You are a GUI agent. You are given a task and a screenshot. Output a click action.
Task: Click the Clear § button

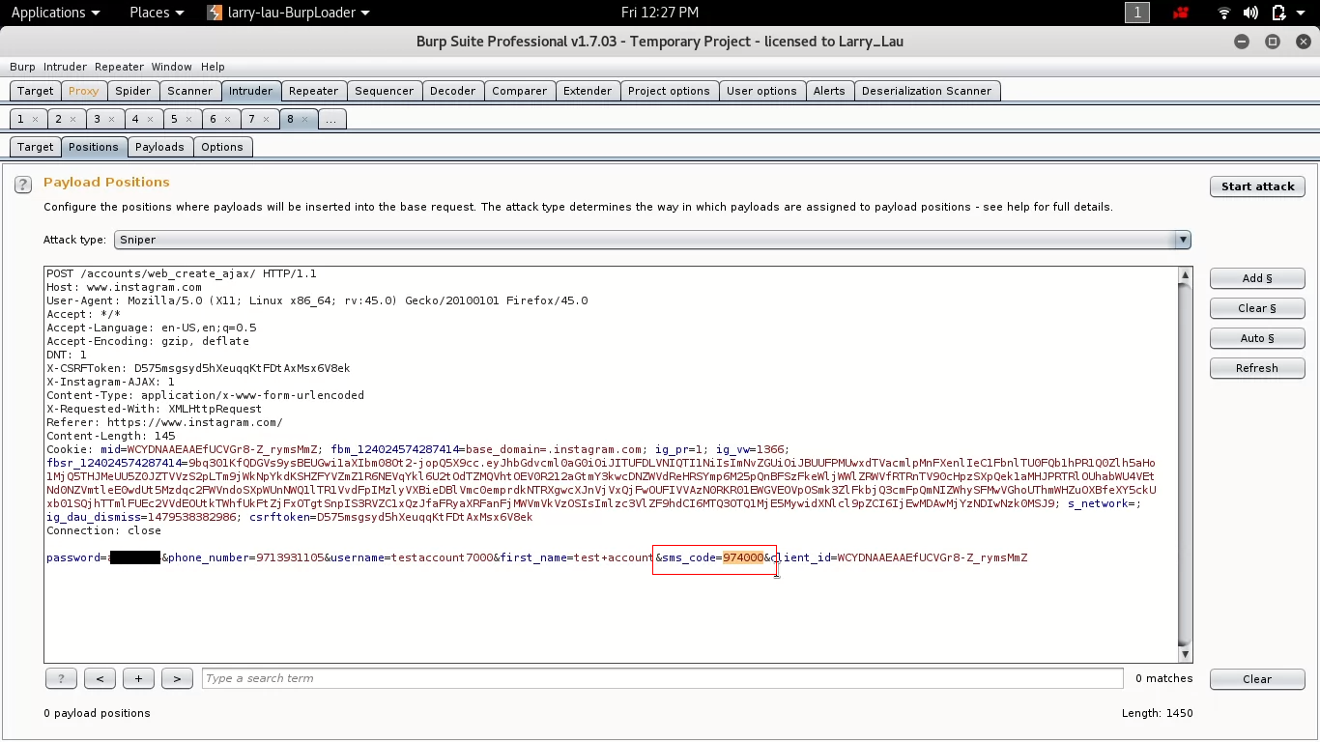click(x=1257, y=308)
